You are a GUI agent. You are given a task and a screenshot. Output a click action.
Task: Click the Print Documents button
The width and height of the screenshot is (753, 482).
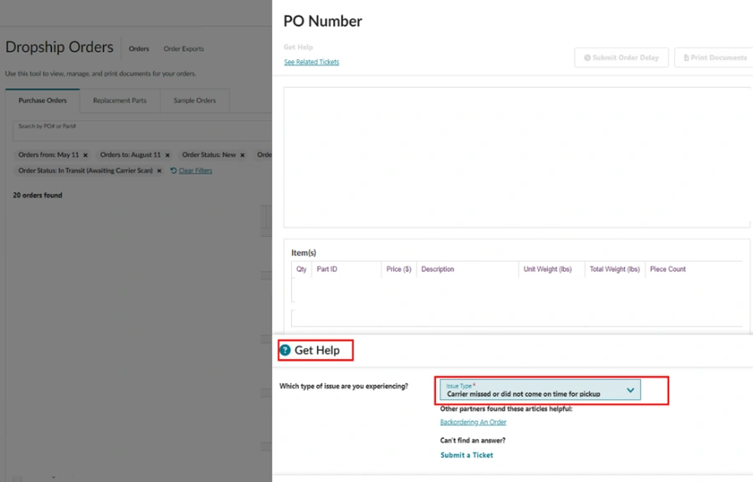[x=715, y=58]
